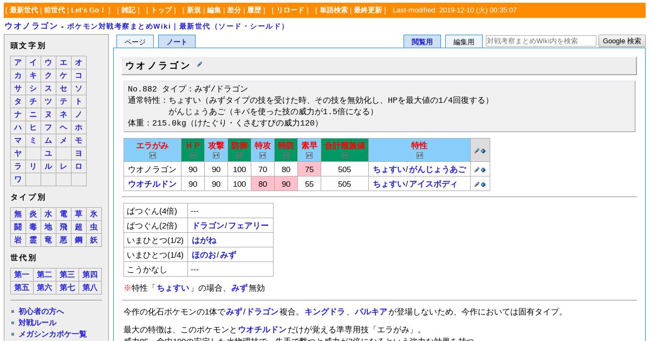This screenshot has width=650, height=341.
Task: Go to トップ in the top bar
Action: tap(161, 10)
